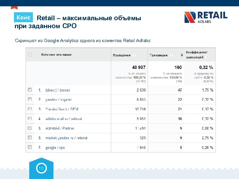Screen dimensions: 239x179
Task: Click total visits value 49 997
Action: 139,67
